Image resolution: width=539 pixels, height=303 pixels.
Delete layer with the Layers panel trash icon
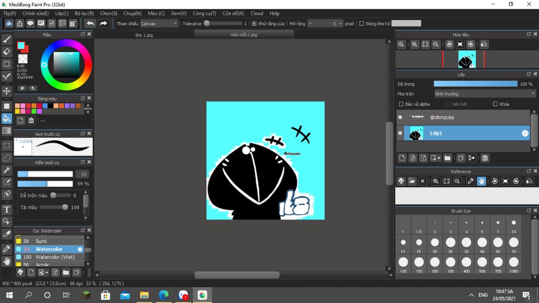tap(485, 158)
